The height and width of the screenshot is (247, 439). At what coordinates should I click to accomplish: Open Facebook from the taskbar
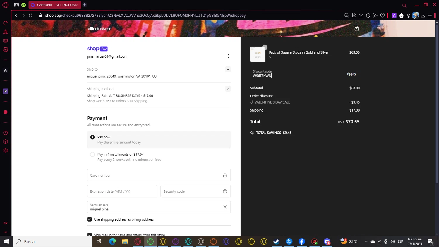tap(302, 241)
